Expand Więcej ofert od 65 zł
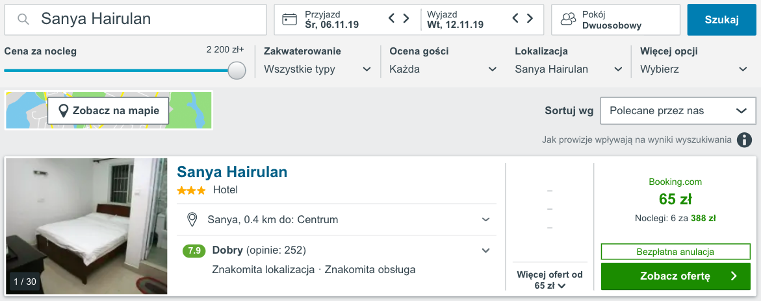 click(550, 280)
